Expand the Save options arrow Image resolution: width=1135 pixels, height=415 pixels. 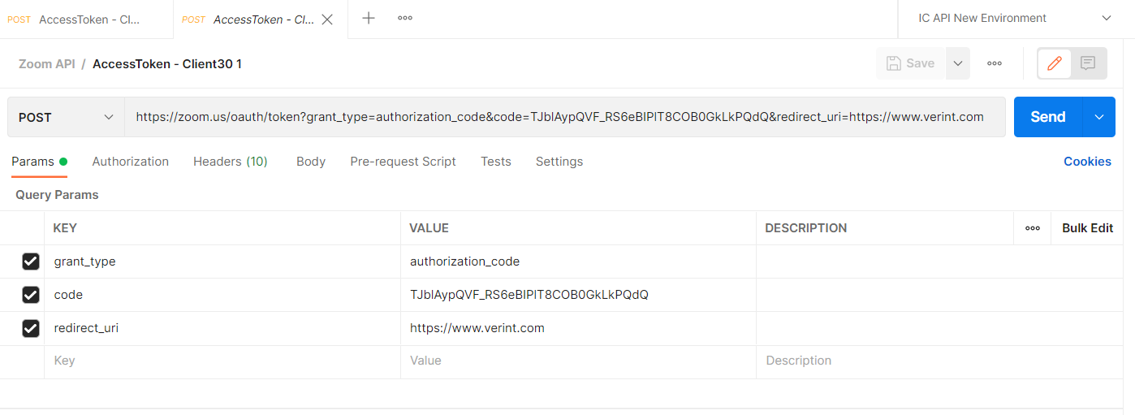click(958, 63)
